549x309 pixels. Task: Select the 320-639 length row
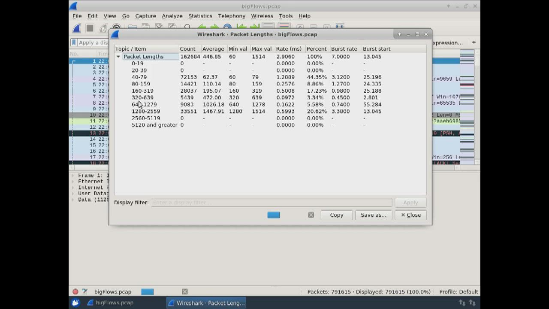click(x=270, y=97)
